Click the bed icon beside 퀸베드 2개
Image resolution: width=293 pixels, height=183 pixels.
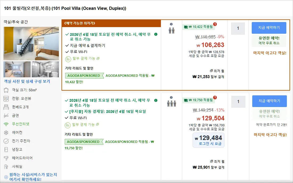coord(6,107)
